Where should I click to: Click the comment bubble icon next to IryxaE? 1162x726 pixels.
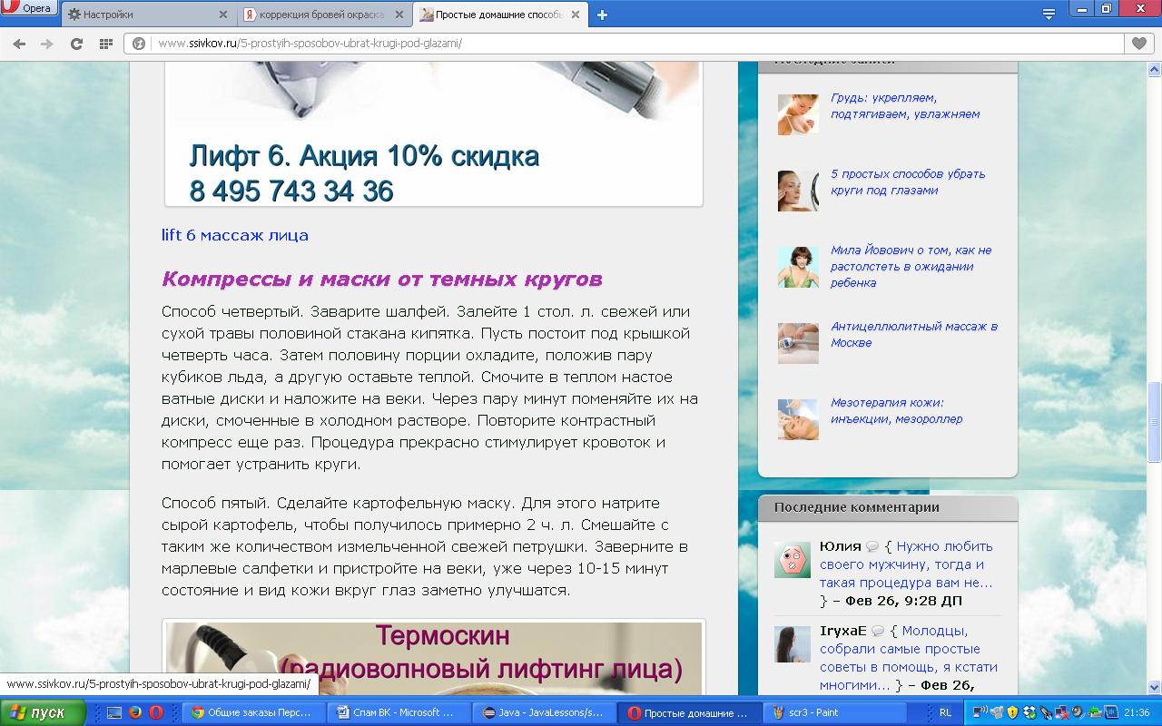[878, 632]
